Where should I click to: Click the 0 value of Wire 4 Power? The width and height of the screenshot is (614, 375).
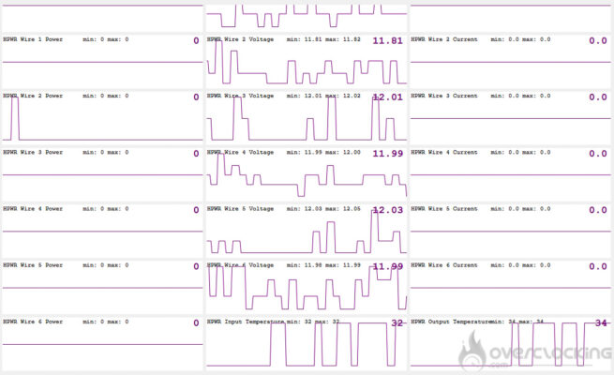(x=196, y=210)
